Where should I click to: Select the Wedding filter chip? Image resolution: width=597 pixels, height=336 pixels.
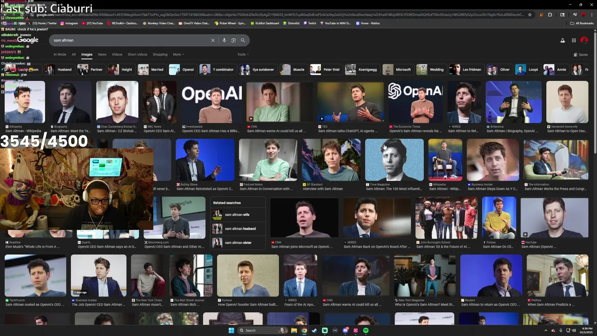(431, 70)
